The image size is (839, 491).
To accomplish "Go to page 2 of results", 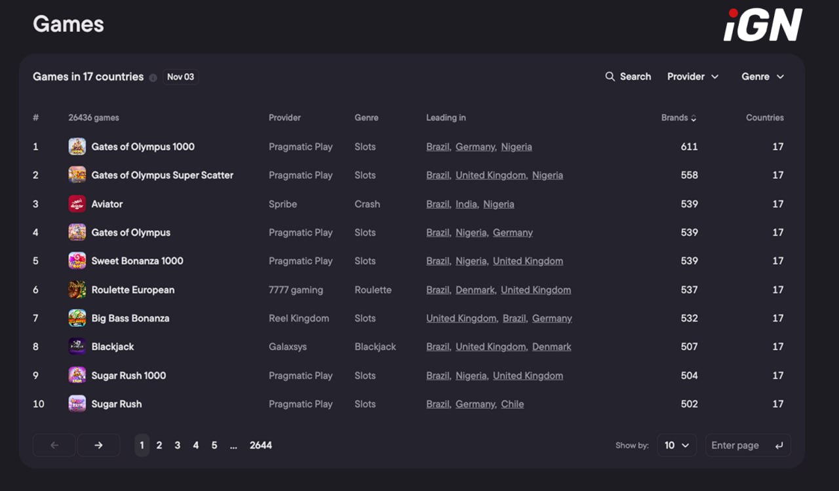I will pyautogui.click(x=159, y=445).
